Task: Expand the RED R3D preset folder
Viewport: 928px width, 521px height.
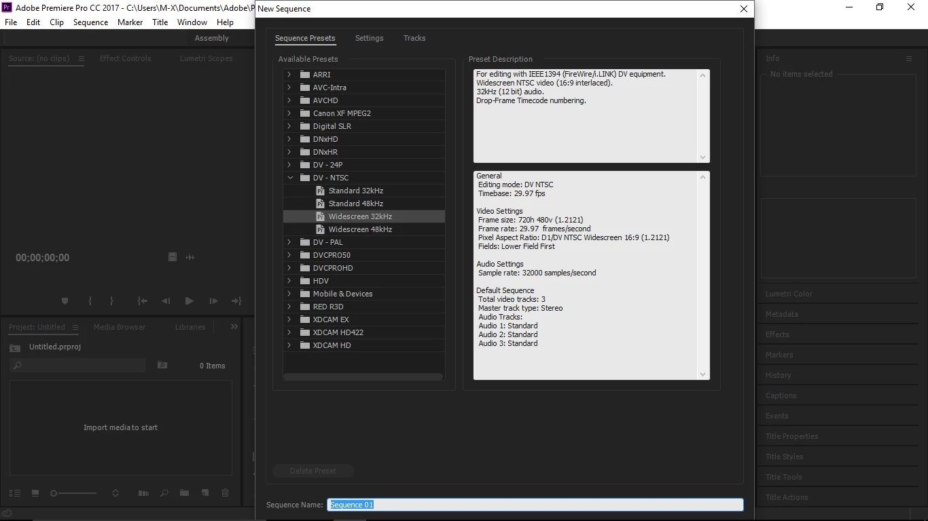Action: 289,307
